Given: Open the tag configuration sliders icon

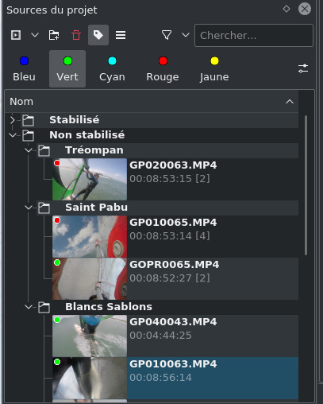Looking at the screenshot, I should 303,68.
